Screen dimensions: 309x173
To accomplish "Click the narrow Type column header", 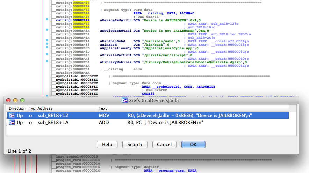I will coord(31,108).
